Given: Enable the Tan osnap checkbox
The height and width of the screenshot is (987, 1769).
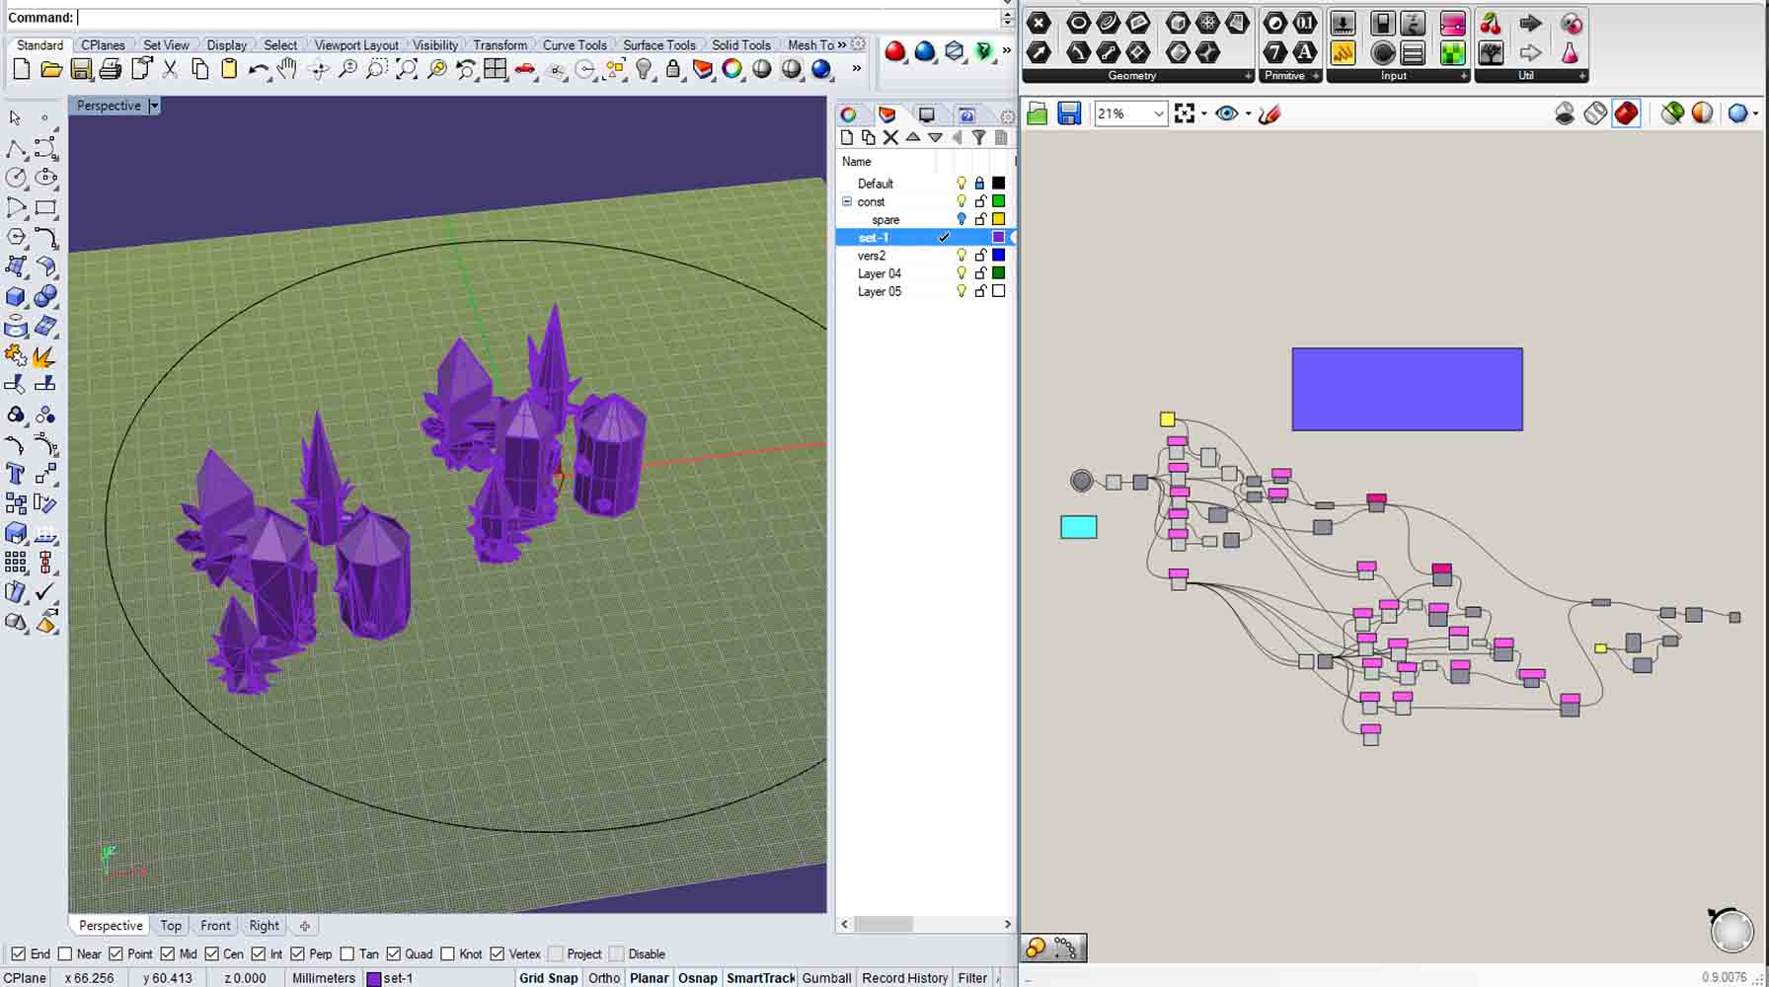Looking at the screenshot, I should [x=346, y=953].
